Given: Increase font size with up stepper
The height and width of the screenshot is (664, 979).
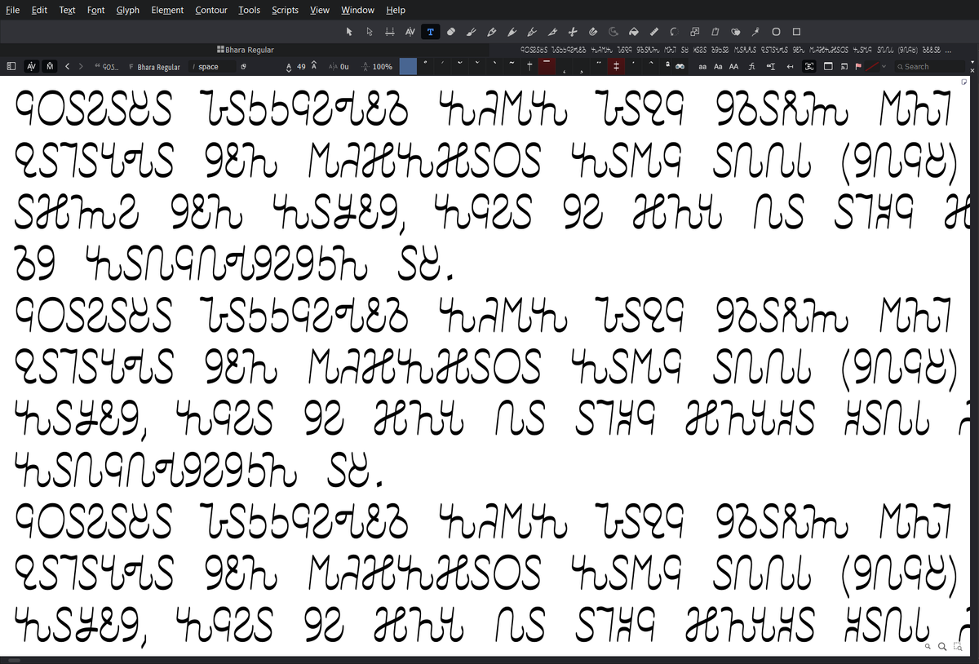Looking at the screenshot, I should pyautogui.click(x=314, y=64).
